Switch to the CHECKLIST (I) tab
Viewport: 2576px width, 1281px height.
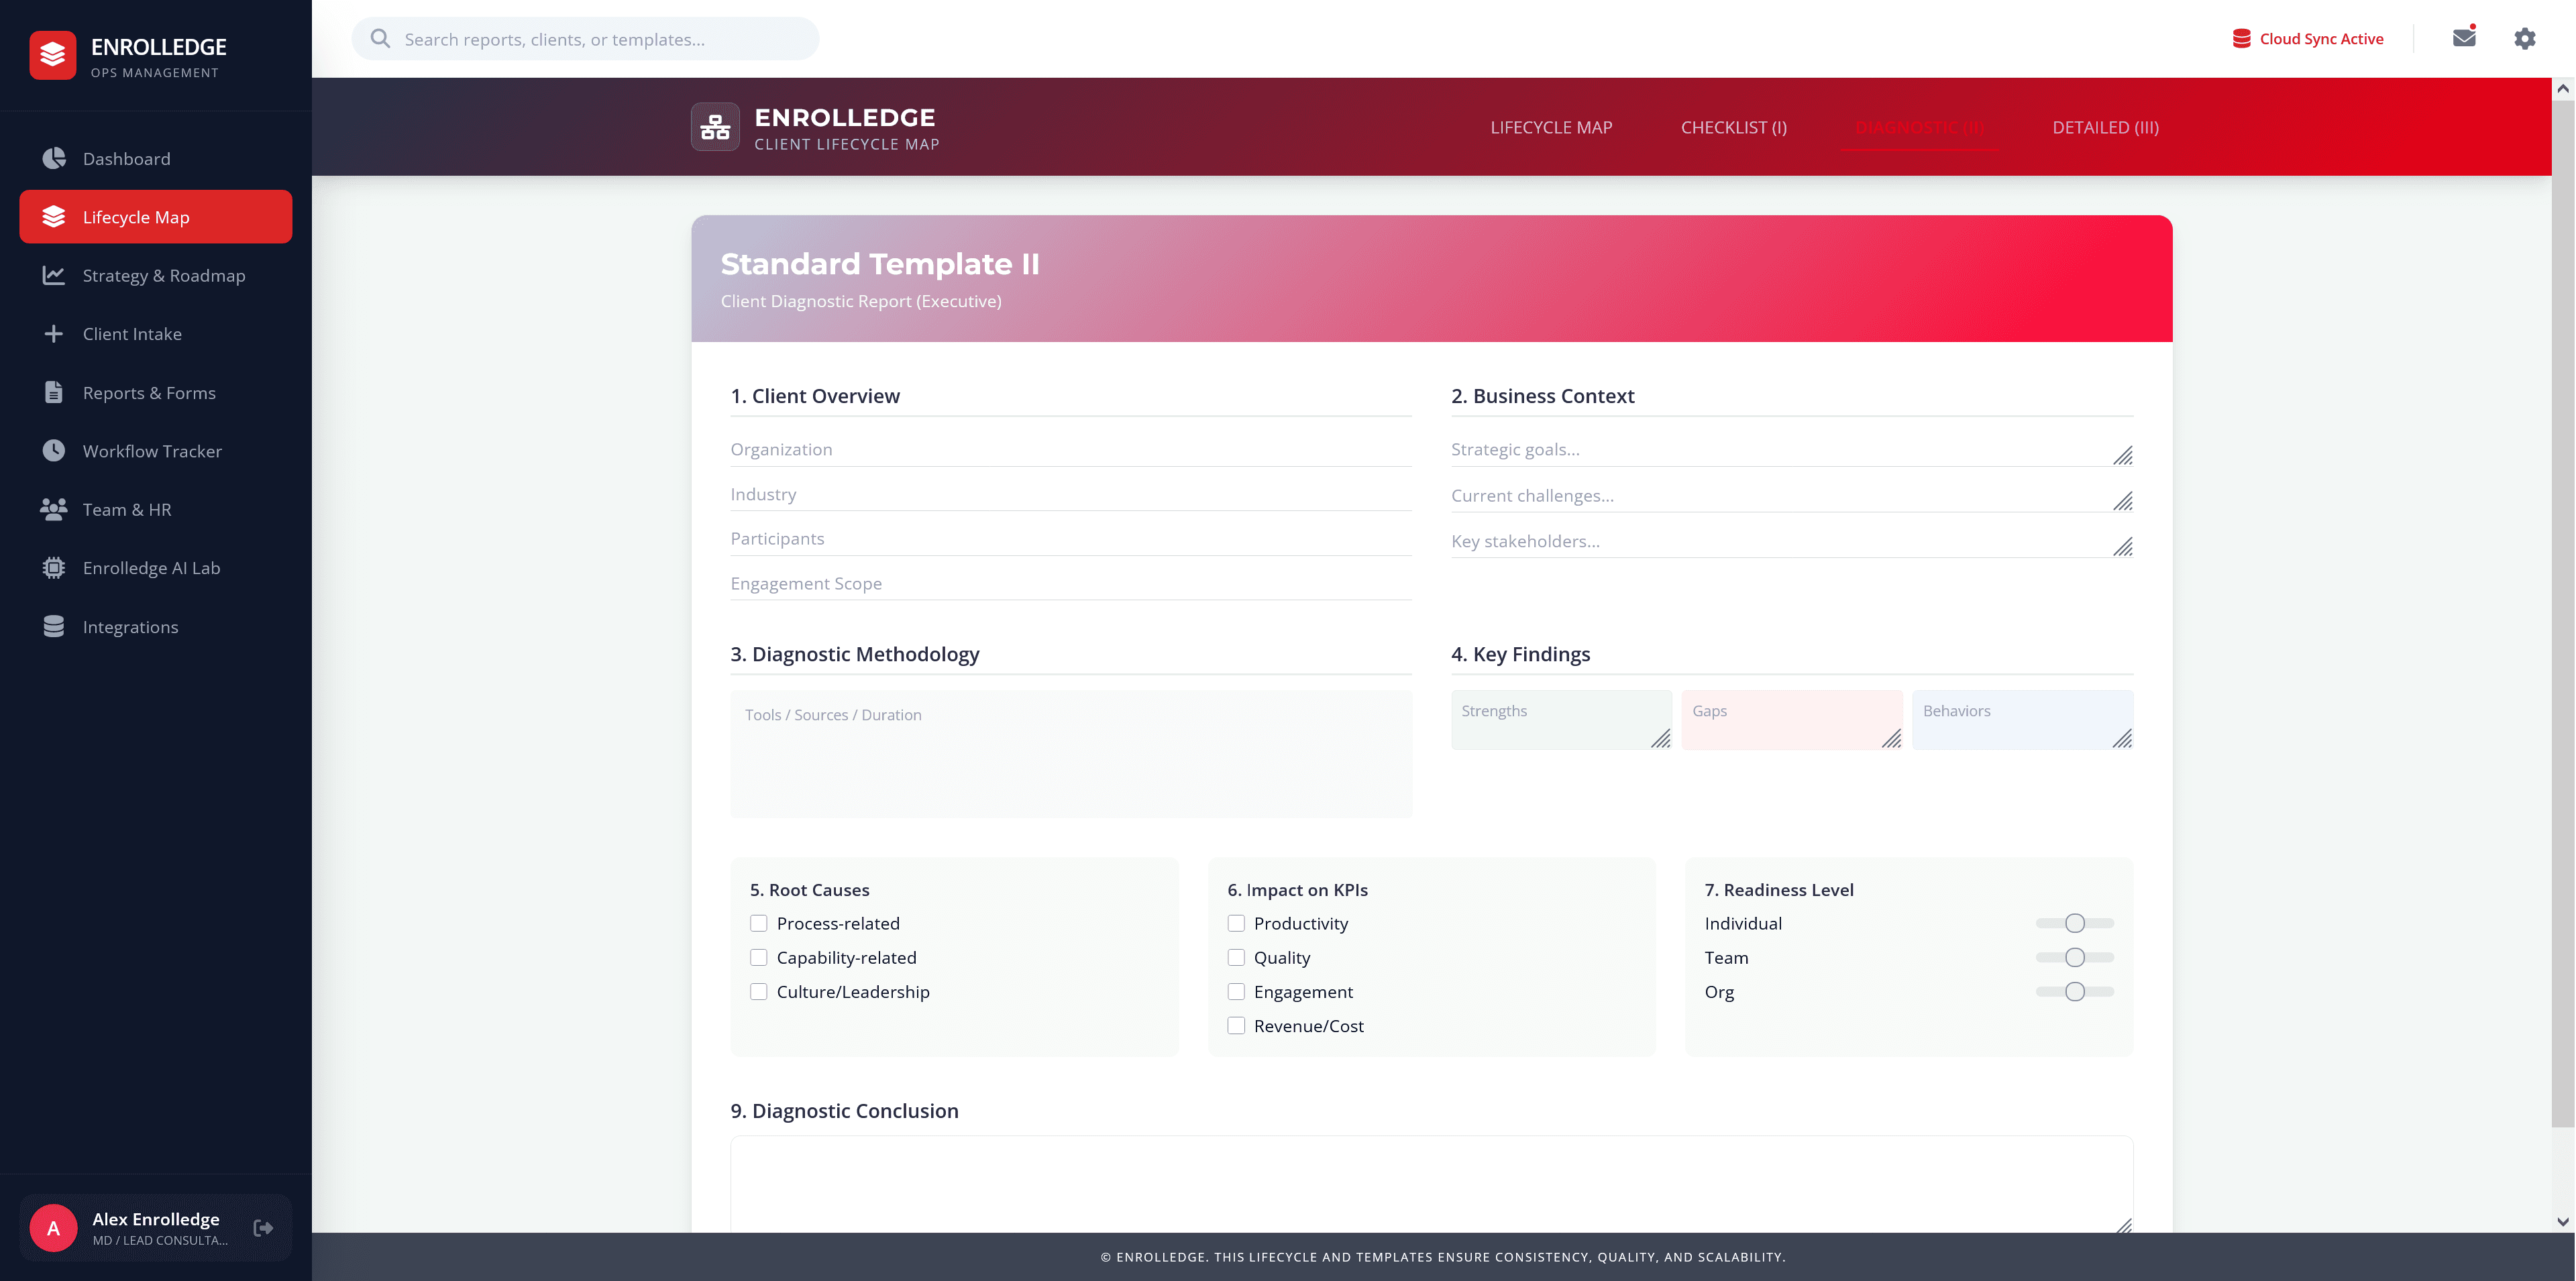(x=1733, y=127)
